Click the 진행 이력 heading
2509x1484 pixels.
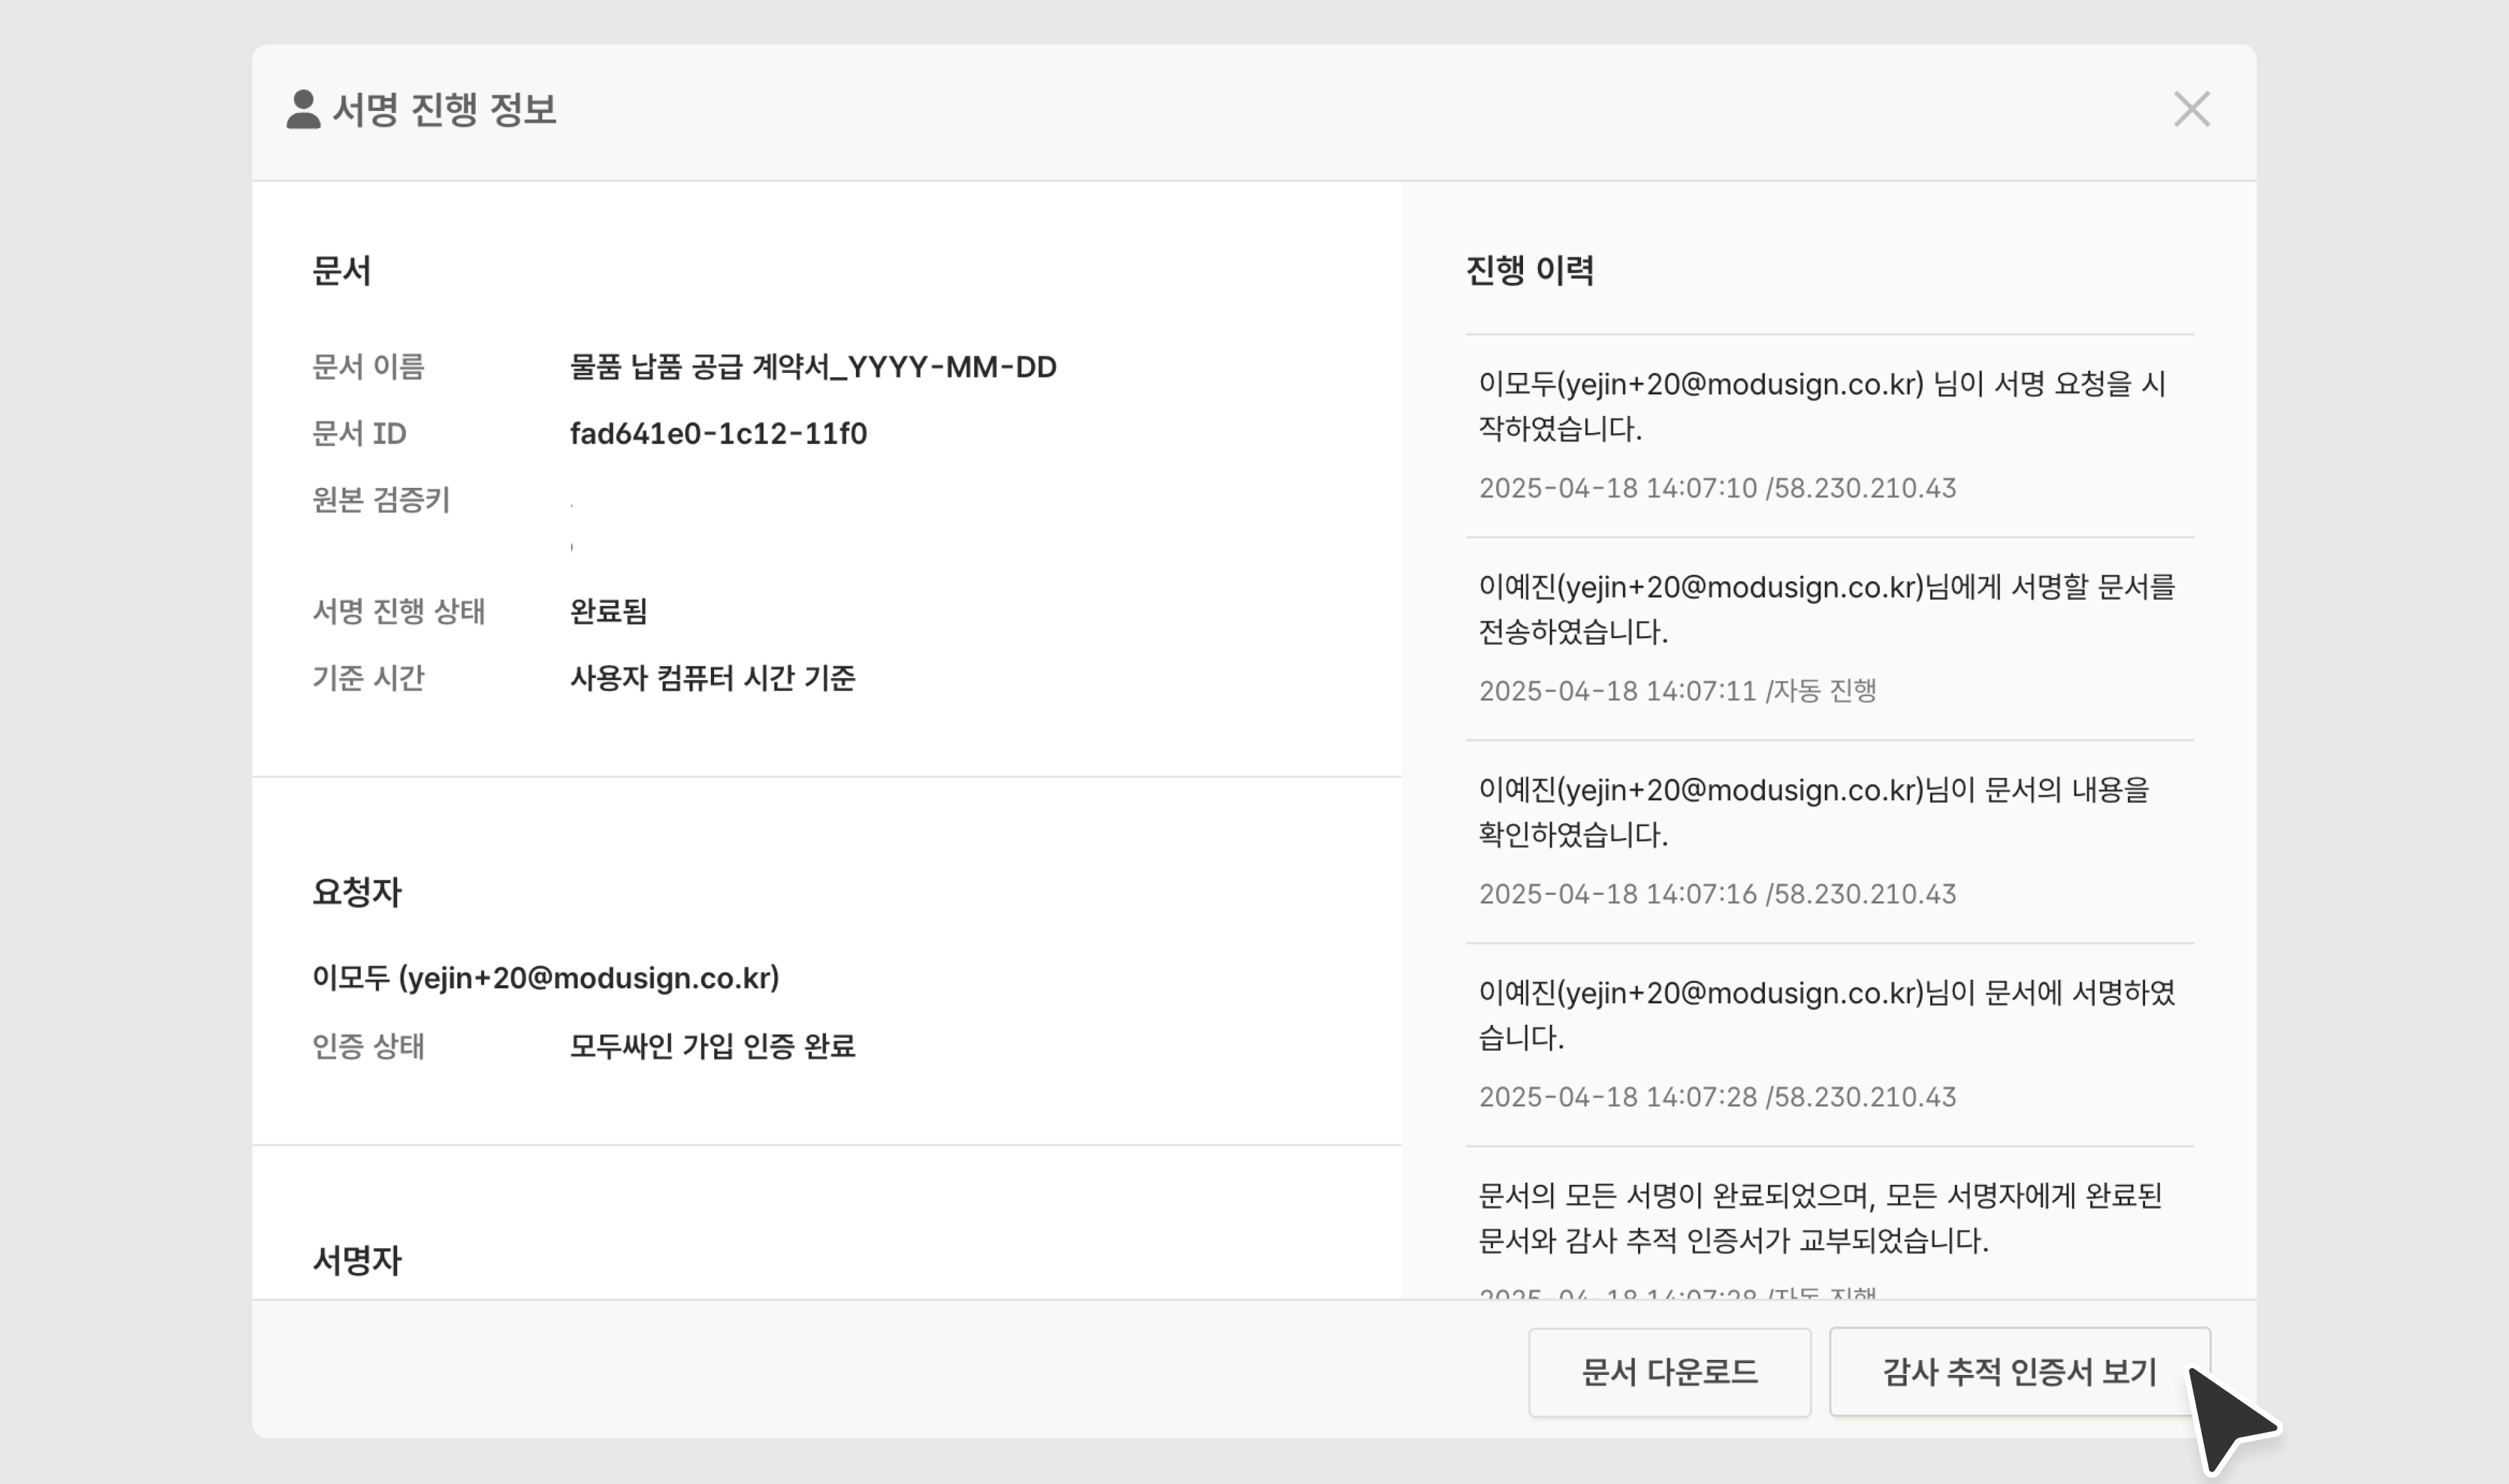(1529, 270)
